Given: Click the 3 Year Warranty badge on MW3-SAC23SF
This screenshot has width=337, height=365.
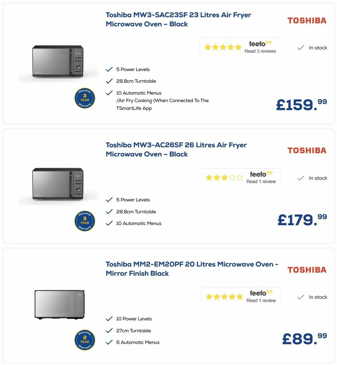Looking at the screenshot, I should [85, 98].
